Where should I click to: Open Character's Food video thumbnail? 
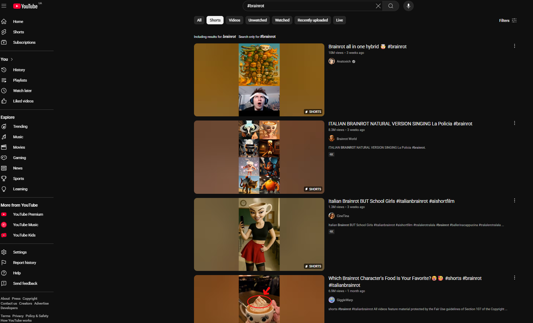point(259,299)
